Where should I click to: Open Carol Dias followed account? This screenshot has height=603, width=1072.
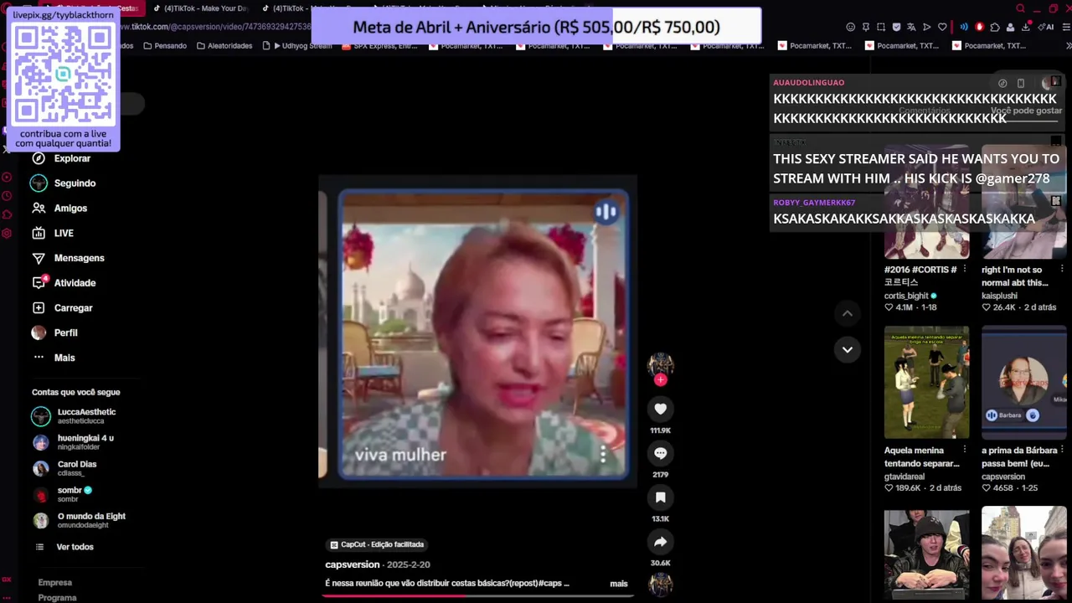click(64, 468)
